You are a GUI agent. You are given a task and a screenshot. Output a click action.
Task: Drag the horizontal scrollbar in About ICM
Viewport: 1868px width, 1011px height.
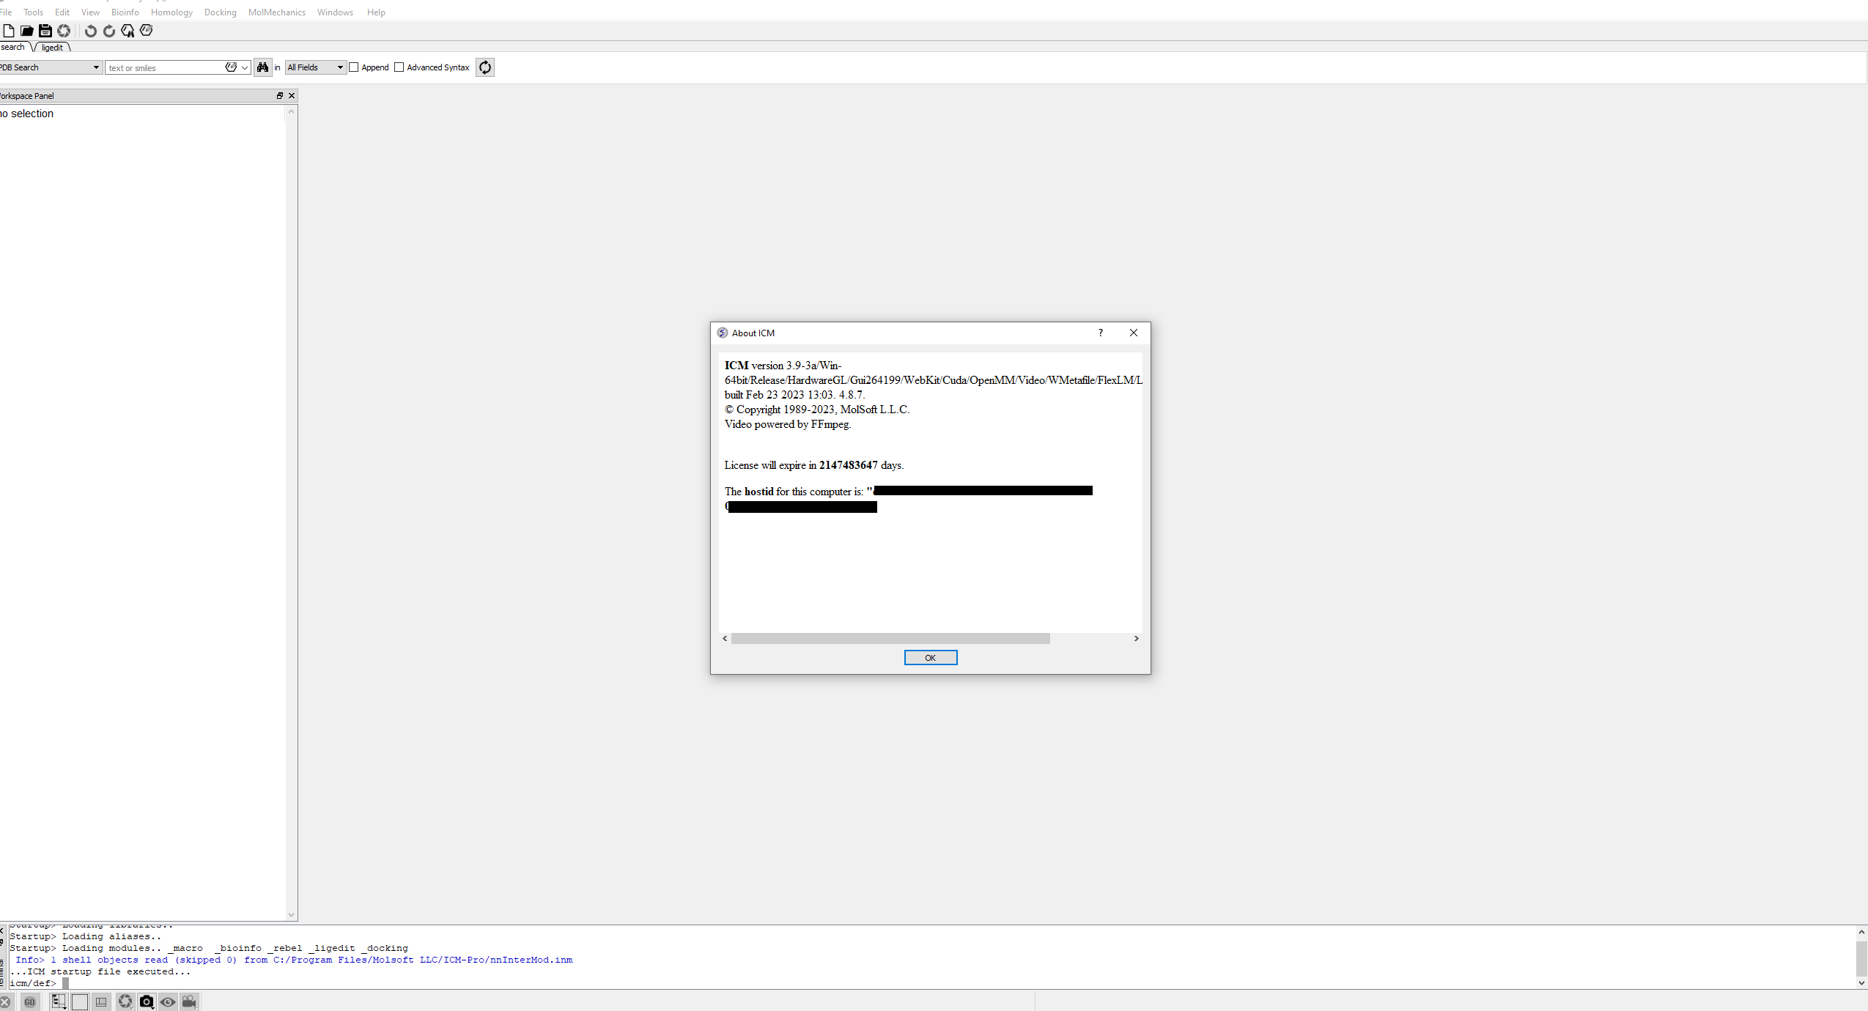click(x=889, y=637)
